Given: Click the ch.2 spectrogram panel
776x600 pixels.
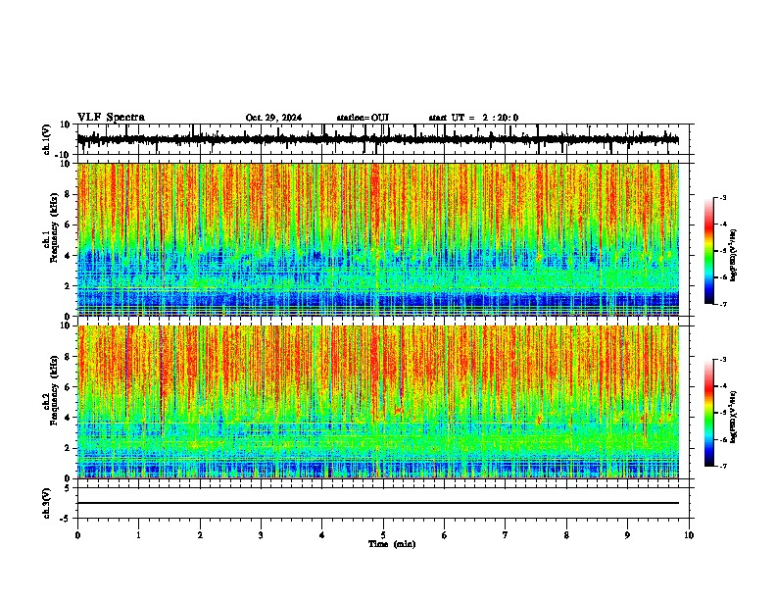Looking at the screenshot, I should pos(377,402).
